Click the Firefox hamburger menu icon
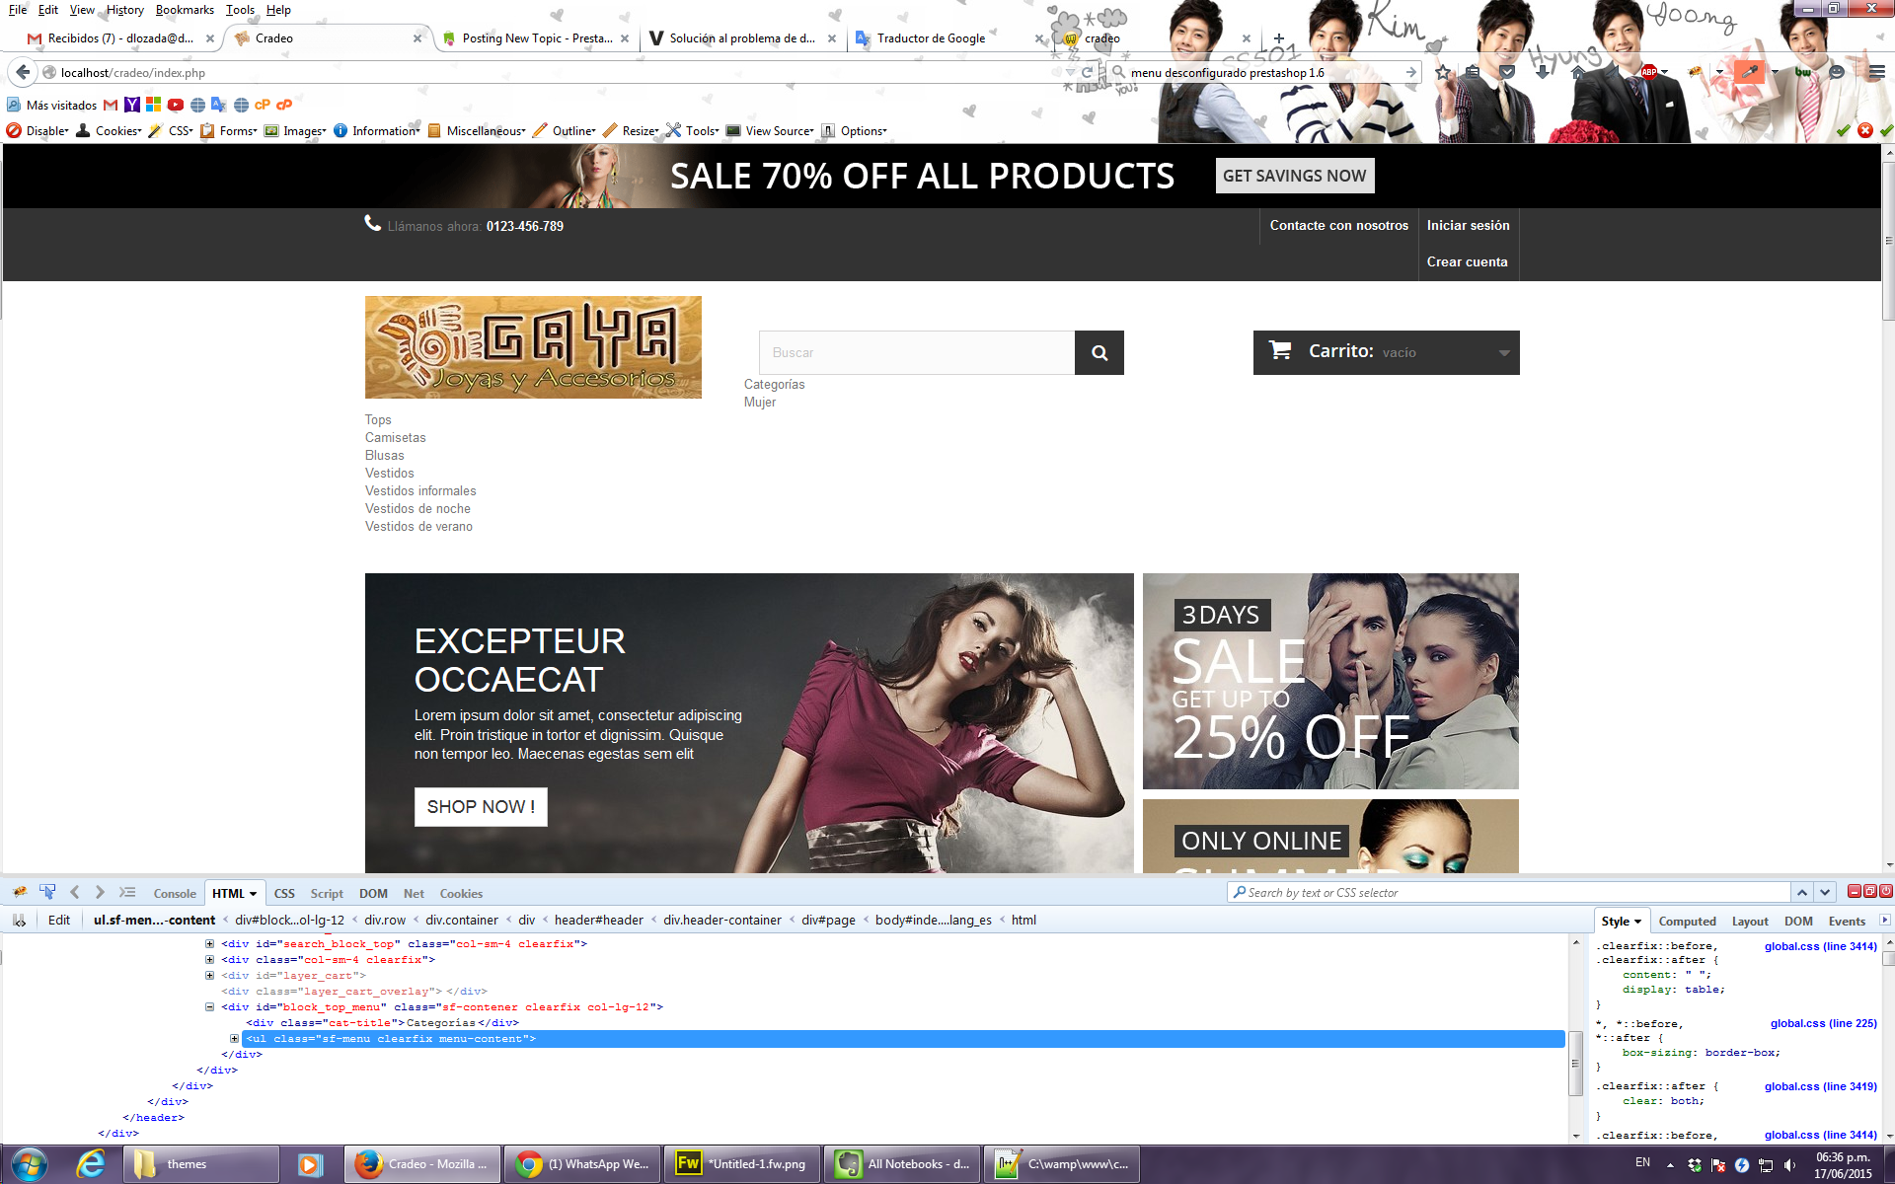The image size is (1895, 1184). coord(1876,72)
